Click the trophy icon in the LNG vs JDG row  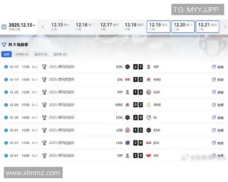pos(44,143)
